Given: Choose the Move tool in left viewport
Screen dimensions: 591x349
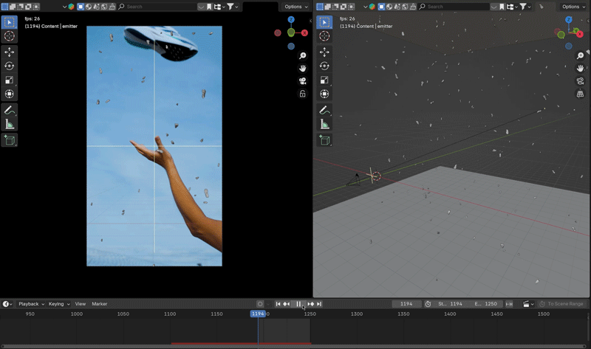Looking at the screenshot, I should coord(10,52).
